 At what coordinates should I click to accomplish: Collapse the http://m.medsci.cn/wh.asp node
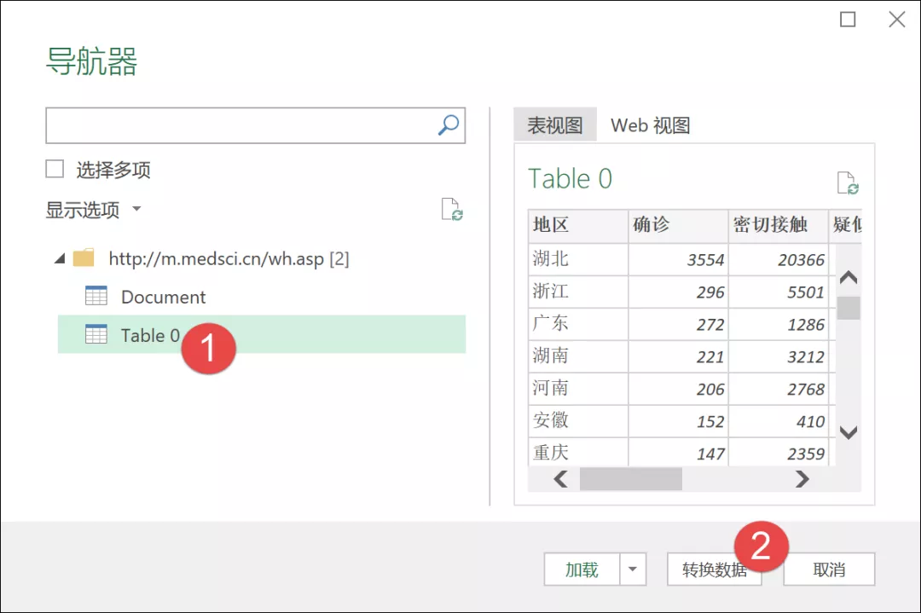pos(60,258)
